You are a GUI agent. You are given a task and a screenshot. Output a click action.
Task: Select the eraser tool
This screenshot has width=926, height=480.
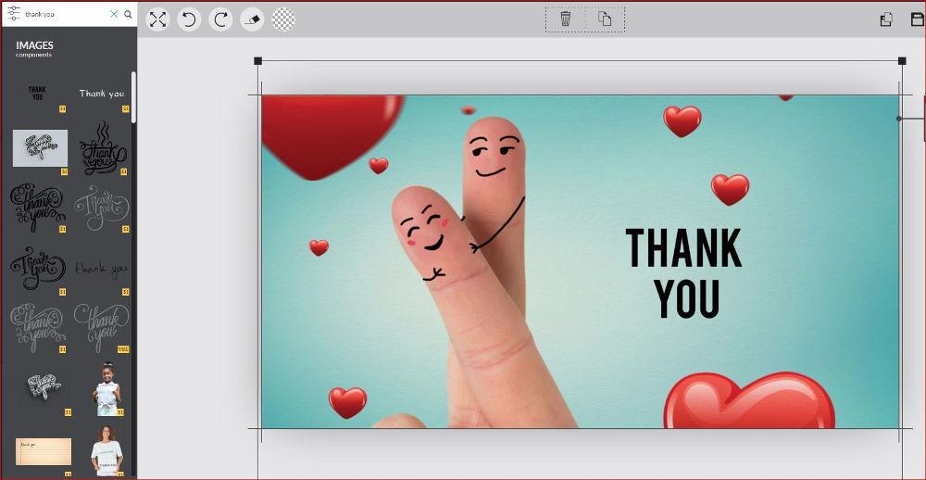pyautogui.click(x=252, y=19)
